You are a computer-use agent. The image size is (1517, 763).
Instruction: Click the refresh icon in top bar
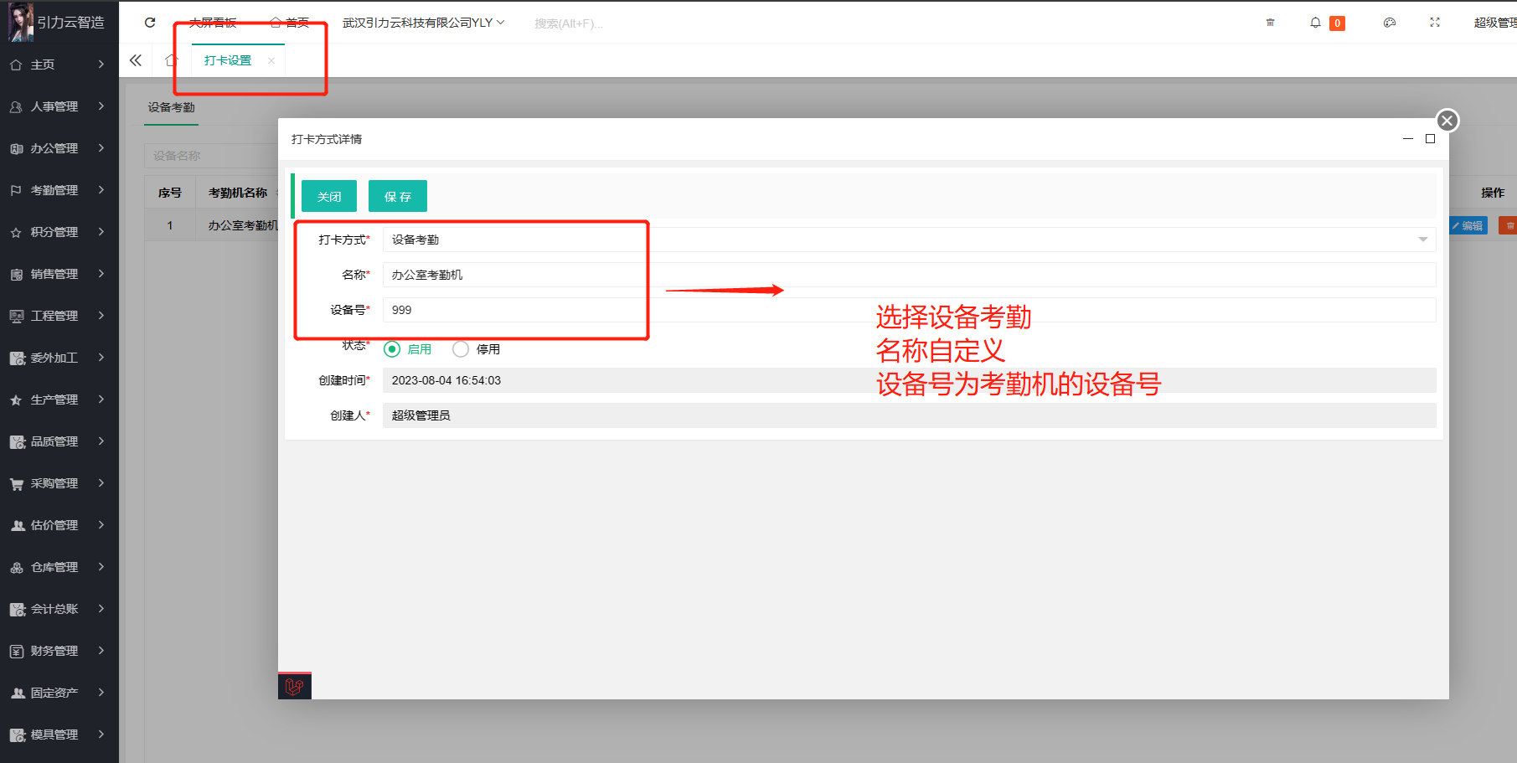point(150,23)
